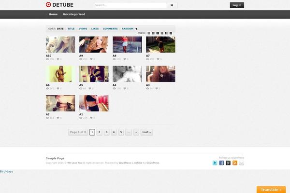Click the magnifier search button
The width and height of the screenshot is (290, 193).
[x=172, y=5]
